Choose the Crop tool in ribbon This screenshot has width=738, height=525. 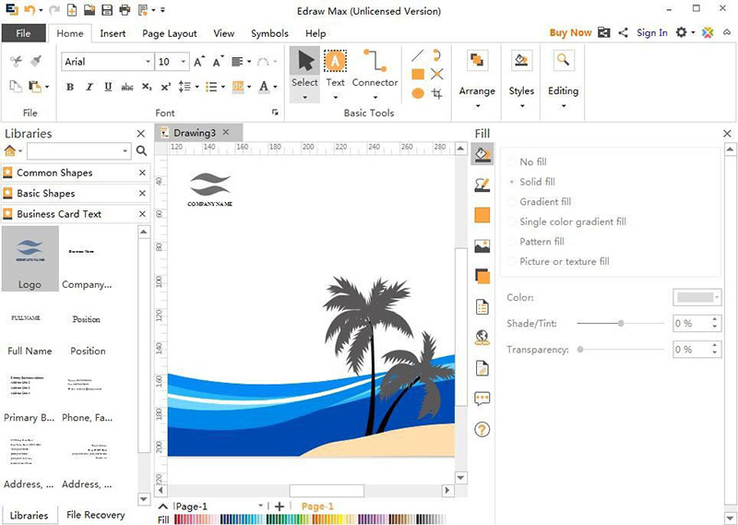tap(437, 93)
